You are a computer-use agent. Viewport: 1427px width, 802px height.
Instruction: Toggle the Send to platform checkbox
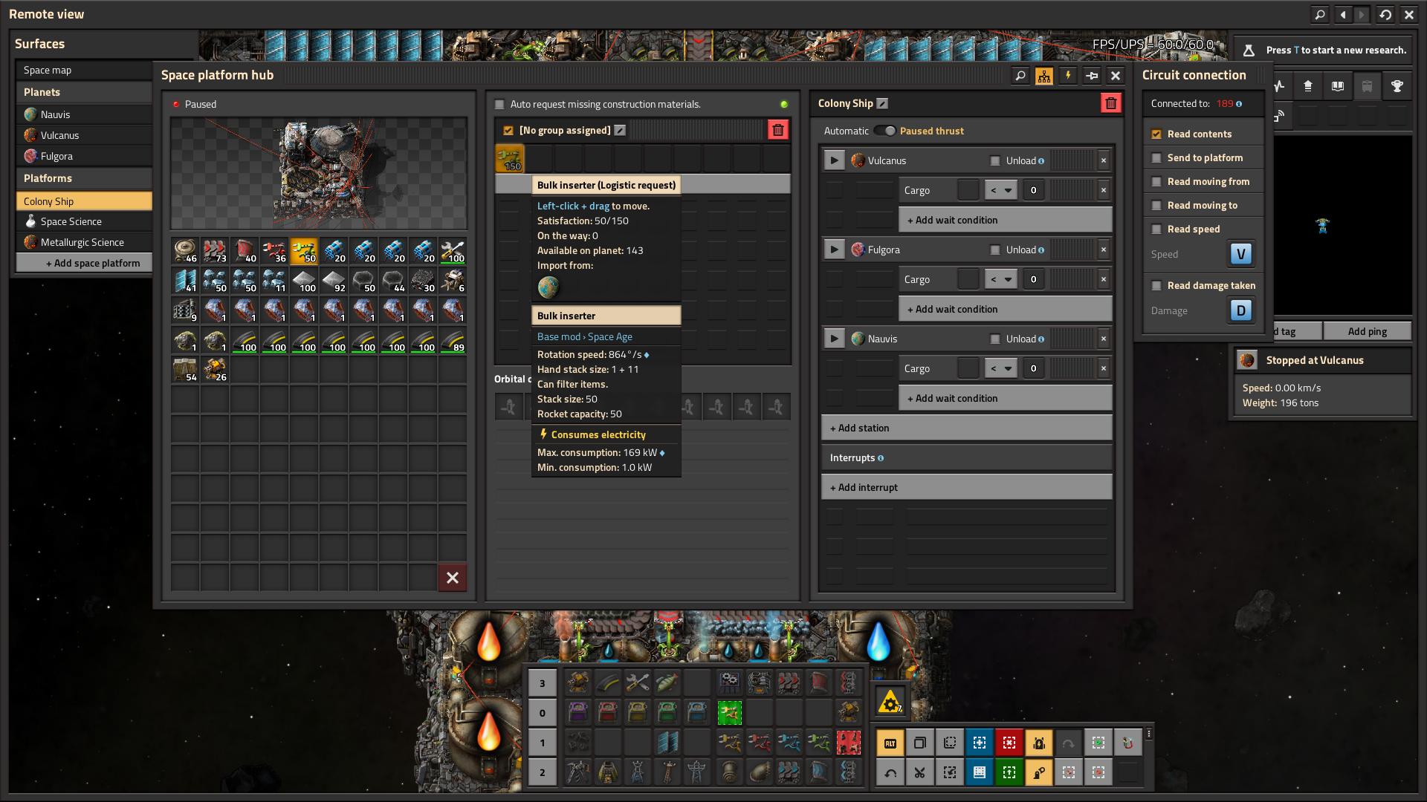1157,157
